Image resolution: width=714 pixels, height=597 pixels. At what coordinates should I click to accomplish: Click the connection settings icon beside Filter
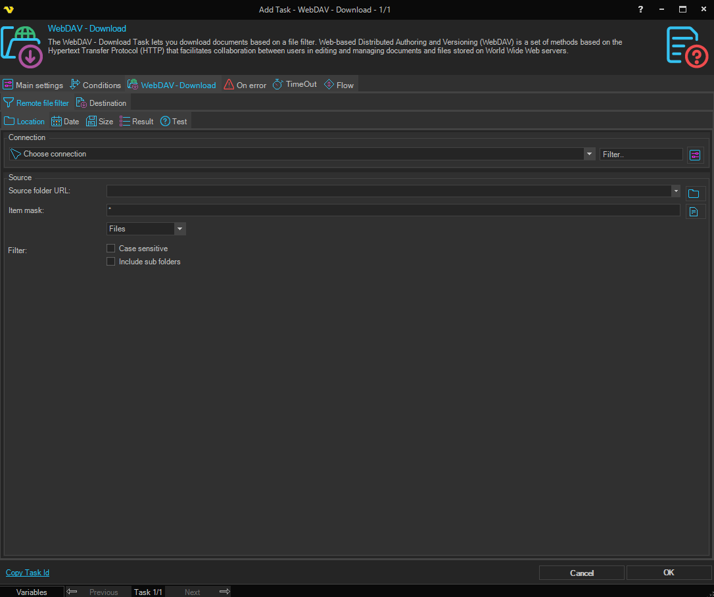695,155
